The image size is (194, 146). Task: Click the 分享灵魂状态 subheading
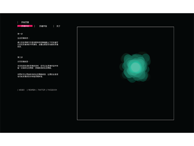coord(24,61)
